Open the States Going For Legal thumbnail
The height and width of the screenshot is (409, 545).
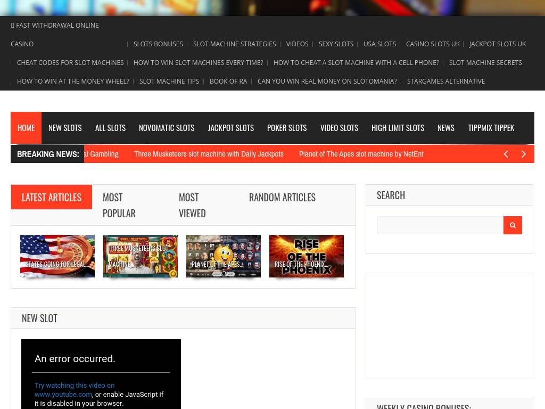57,256
